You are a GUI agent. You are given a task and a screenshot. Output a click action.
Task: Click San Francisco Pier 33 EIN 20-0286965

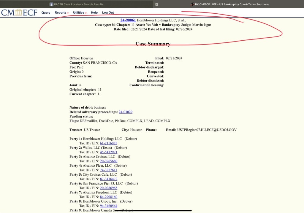[108, 188]
